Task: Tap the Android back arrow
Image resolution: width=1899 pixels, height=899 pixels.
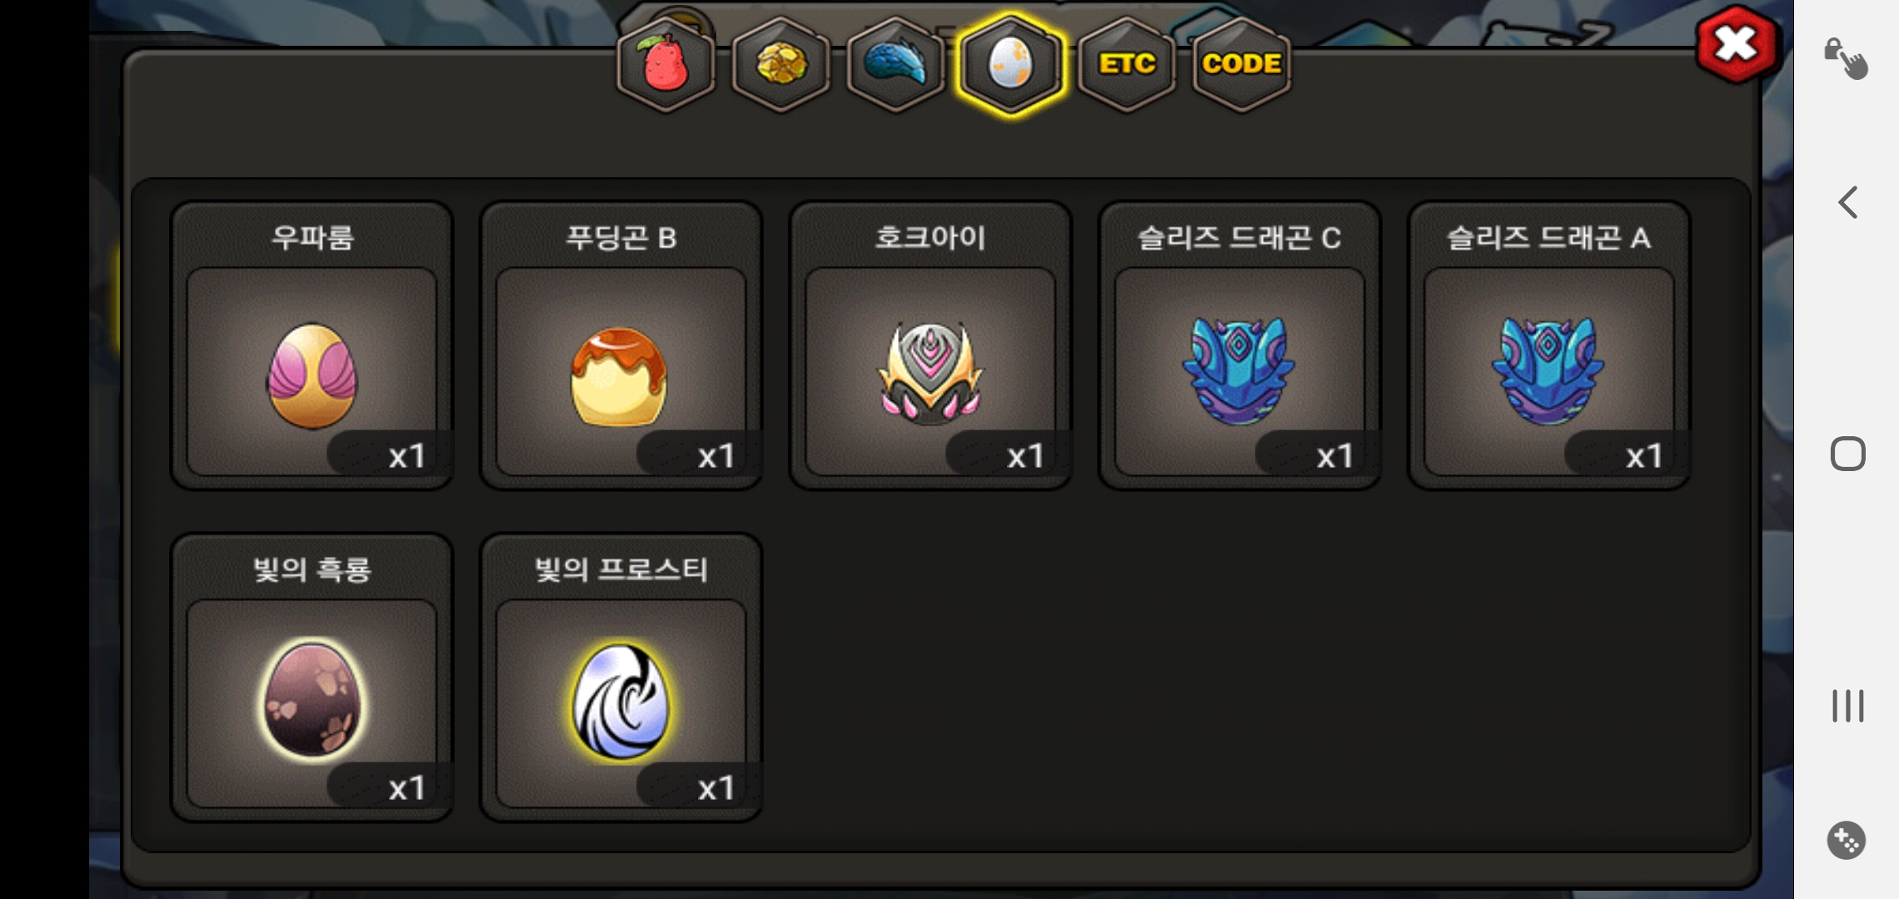Action: coord(1847,202)
